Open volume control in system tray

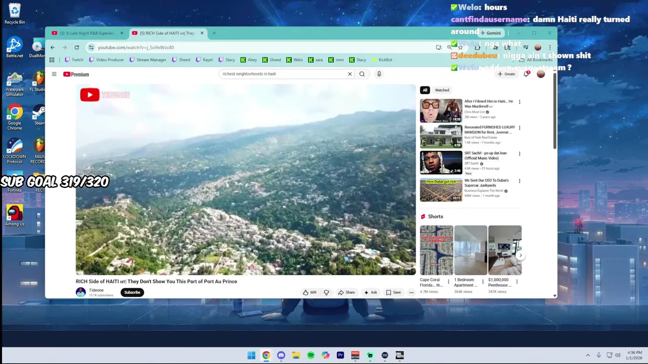click(618, 355)
